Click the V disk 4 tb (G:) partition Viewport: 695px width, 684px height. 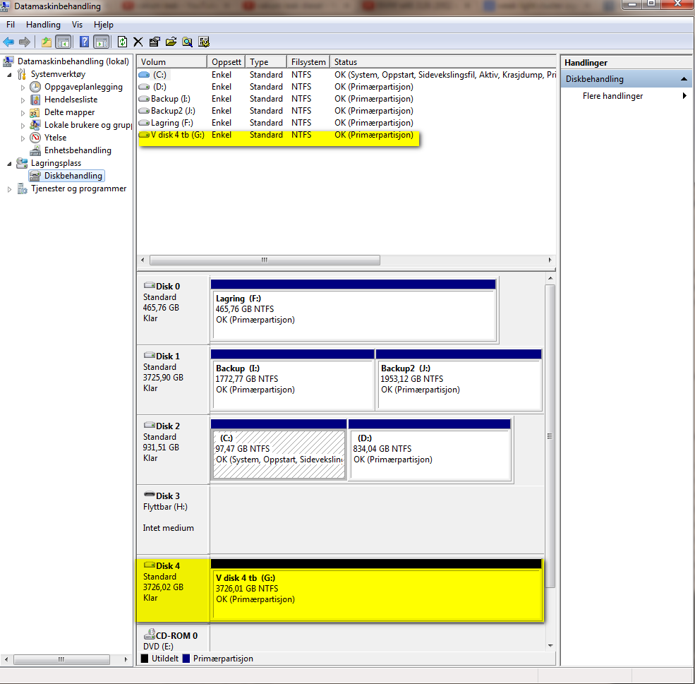pyautogui.click(x=376, y=589)
